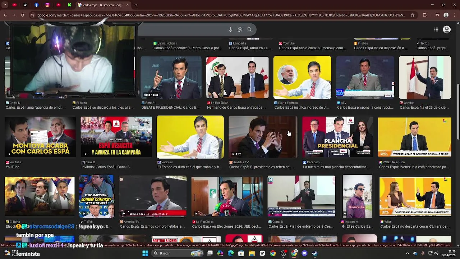Launch Microsoft Edge from the taskbar
The height and width of the screenshot is (259, 460).
pyautogui.click(x=231, y=253)
